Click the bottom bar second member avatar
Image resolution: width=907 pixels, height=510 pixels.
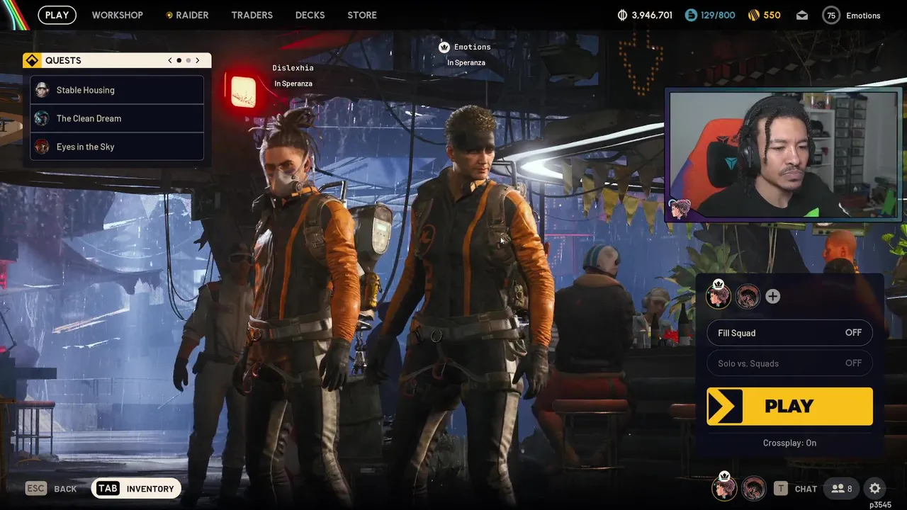tap(754, 489)
